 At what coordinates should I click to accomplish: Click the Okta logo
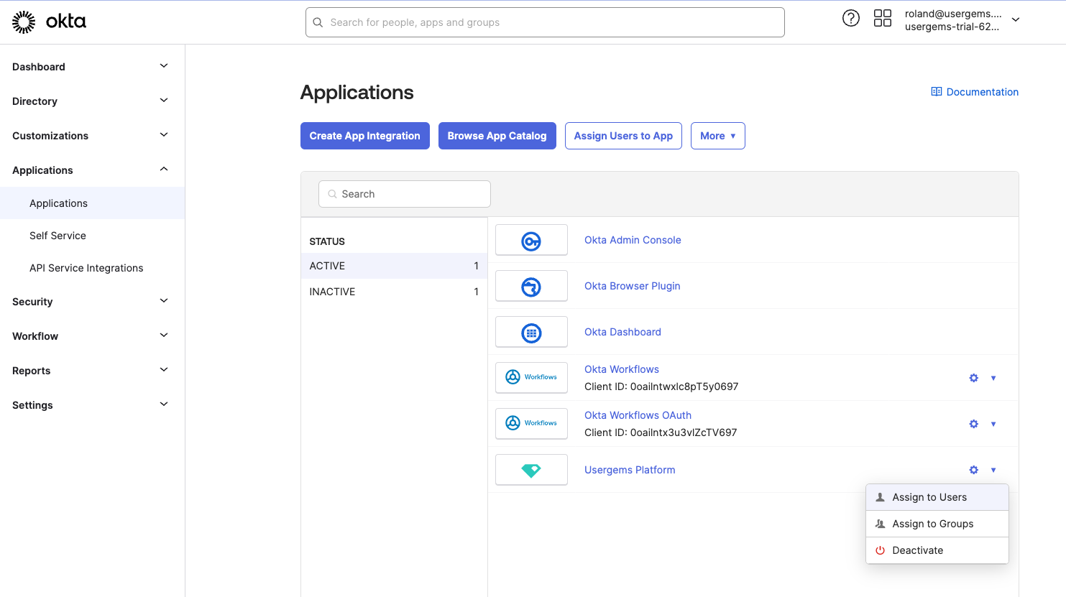click(49, 22)
